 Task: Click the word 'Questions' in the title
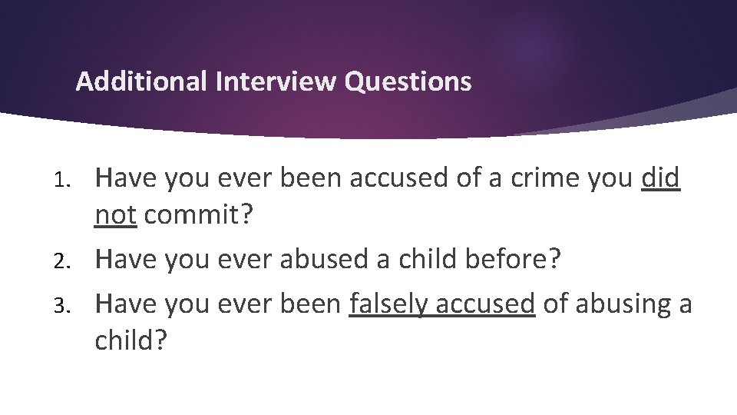[408, 81]
